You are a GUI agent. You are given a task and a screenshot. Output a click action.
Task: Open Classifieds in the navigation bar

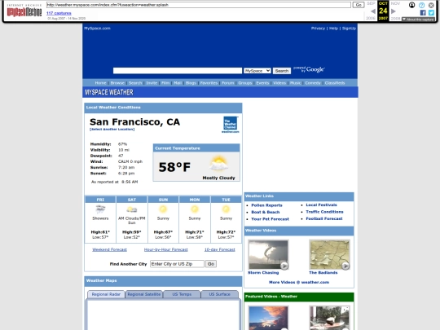click(x=335, y=83)
